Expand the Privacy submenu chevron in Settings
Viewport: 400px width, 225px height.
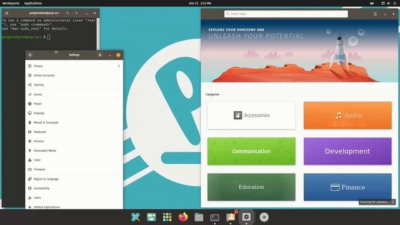tap(119, 66)
